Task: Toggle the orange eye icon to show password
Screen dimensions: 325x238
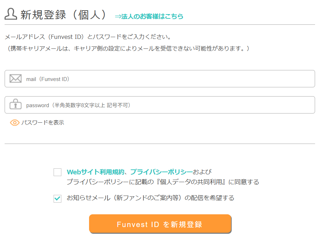Action: click(15, 123)
